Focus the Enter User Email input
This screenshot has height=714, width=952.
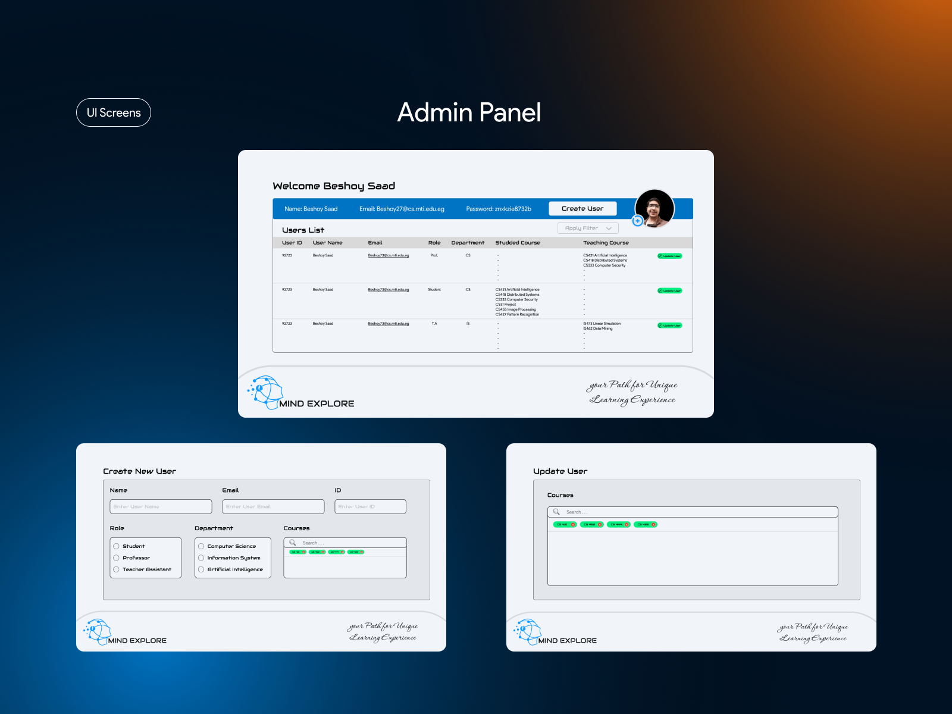coord(273,506)
